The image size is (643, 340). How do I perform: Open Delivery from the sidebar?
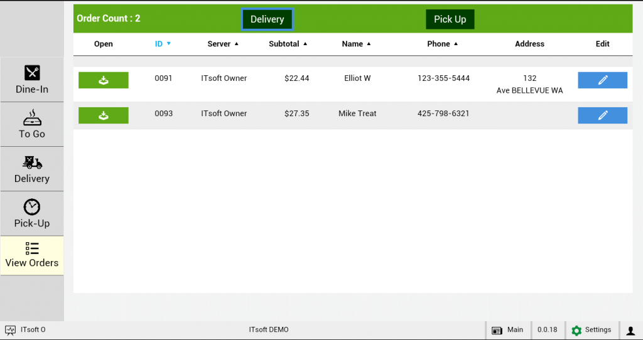pos(32,169)
